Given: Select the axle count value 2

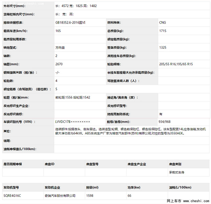Looking at the screenshot, I should [56, 56].
